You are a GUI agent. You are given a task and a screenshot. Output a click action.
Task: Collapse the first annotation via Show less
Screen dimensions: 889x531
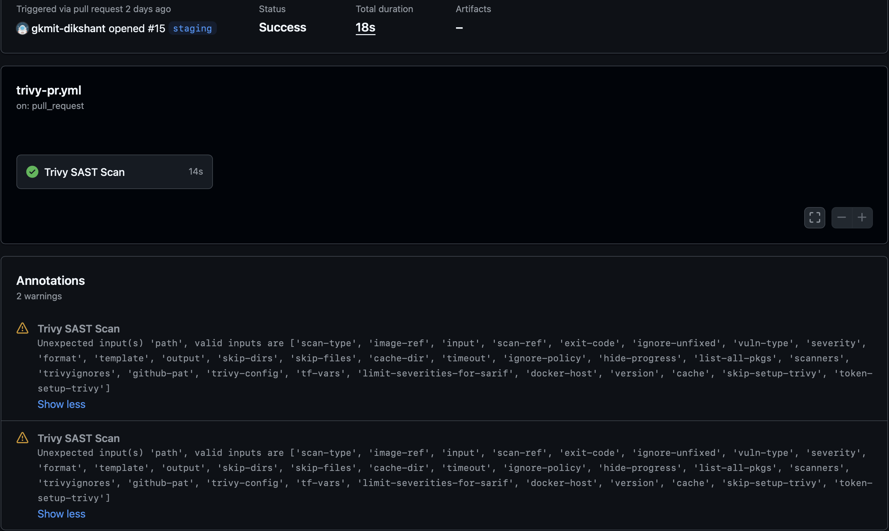tap(61, 404)
